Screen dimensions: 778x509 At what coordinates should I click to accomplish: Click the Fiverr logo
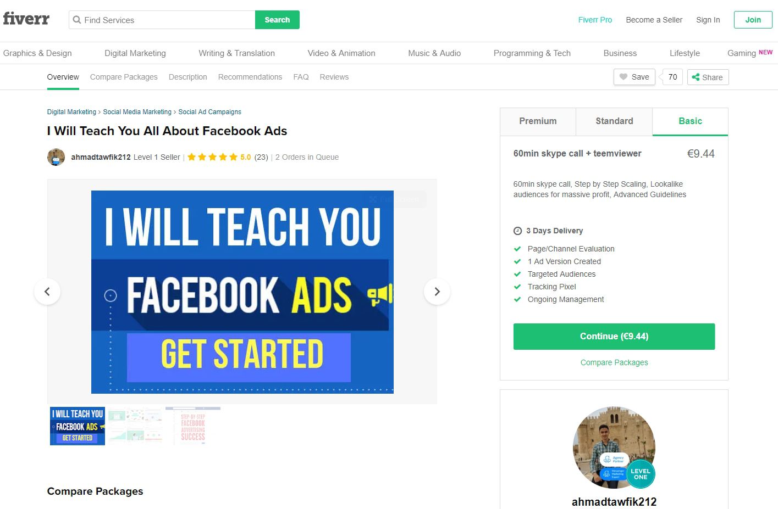[x=26, y=19]
